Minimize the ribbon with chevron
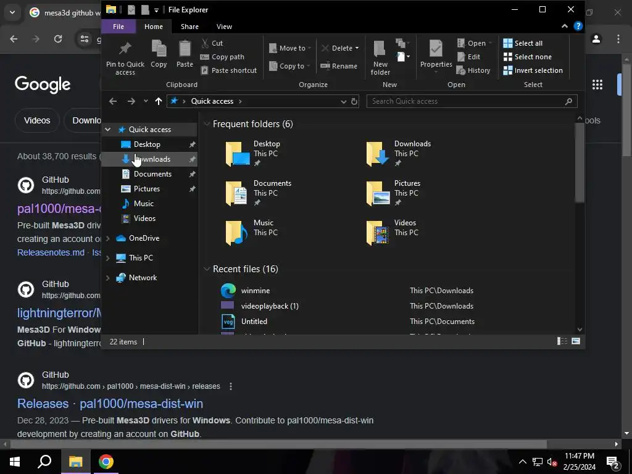The height and width of the screenshot is (474, 632). point(564,26)
